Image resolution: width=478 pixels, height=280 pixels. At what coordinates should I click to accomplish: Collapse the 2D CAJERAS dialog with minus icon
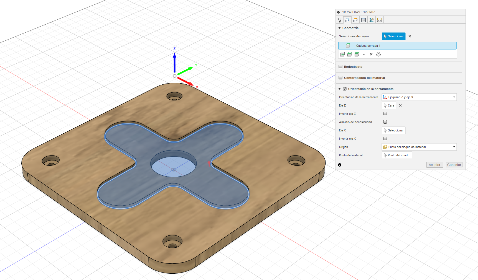click(339, 12)
